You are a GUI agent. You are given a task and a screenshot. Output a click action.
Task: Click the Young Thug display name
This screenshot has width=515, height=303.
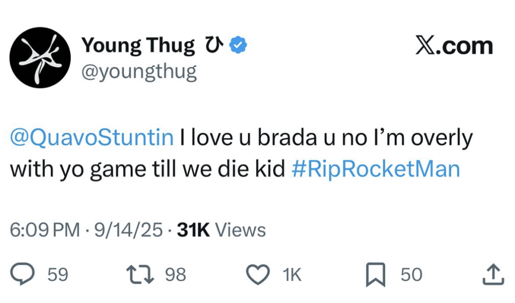(x=138, y=46)
